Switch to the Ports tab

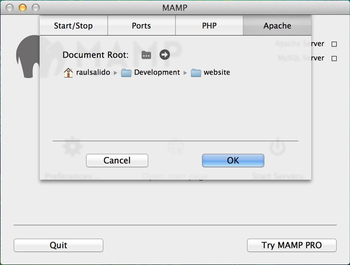coord(142,25)
